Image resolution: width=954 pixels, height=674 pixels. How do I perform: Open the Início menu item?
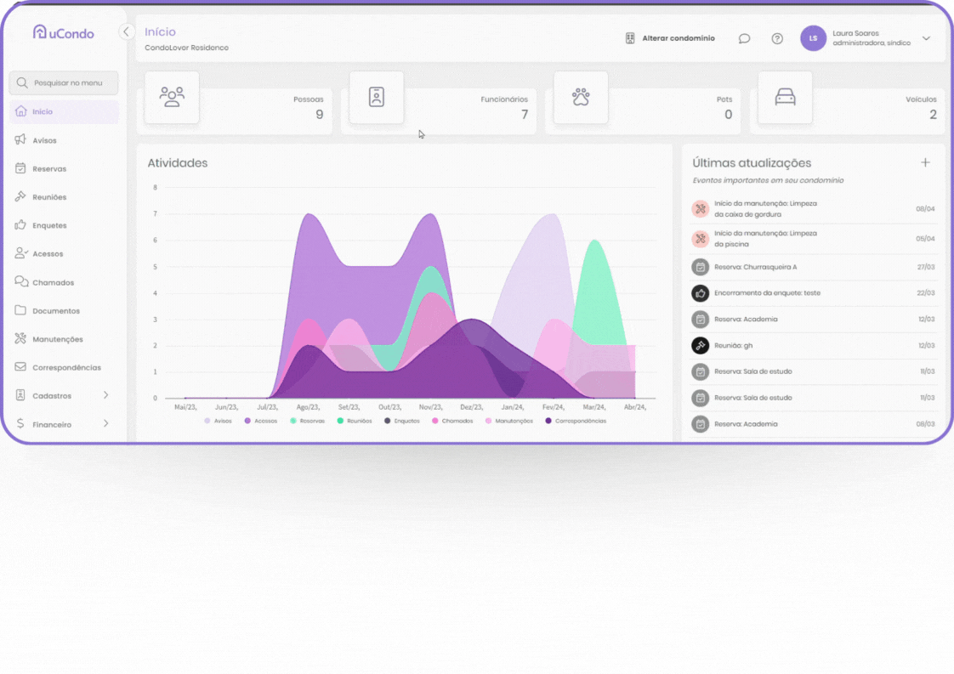pyautogui.click(x=64, y=111)
